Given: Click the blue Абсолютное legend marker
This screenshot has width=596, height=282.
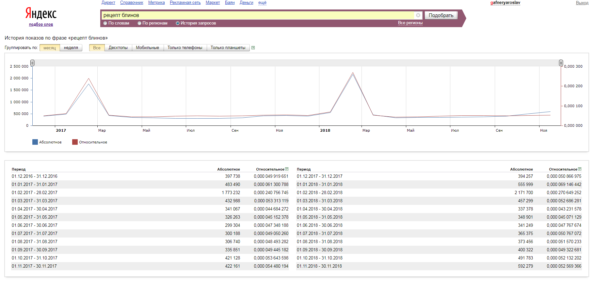Looking at the screenshot, I should 35,142.
